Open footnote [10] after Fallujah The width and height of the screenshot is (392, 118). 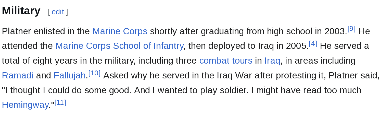pos(94,73)
